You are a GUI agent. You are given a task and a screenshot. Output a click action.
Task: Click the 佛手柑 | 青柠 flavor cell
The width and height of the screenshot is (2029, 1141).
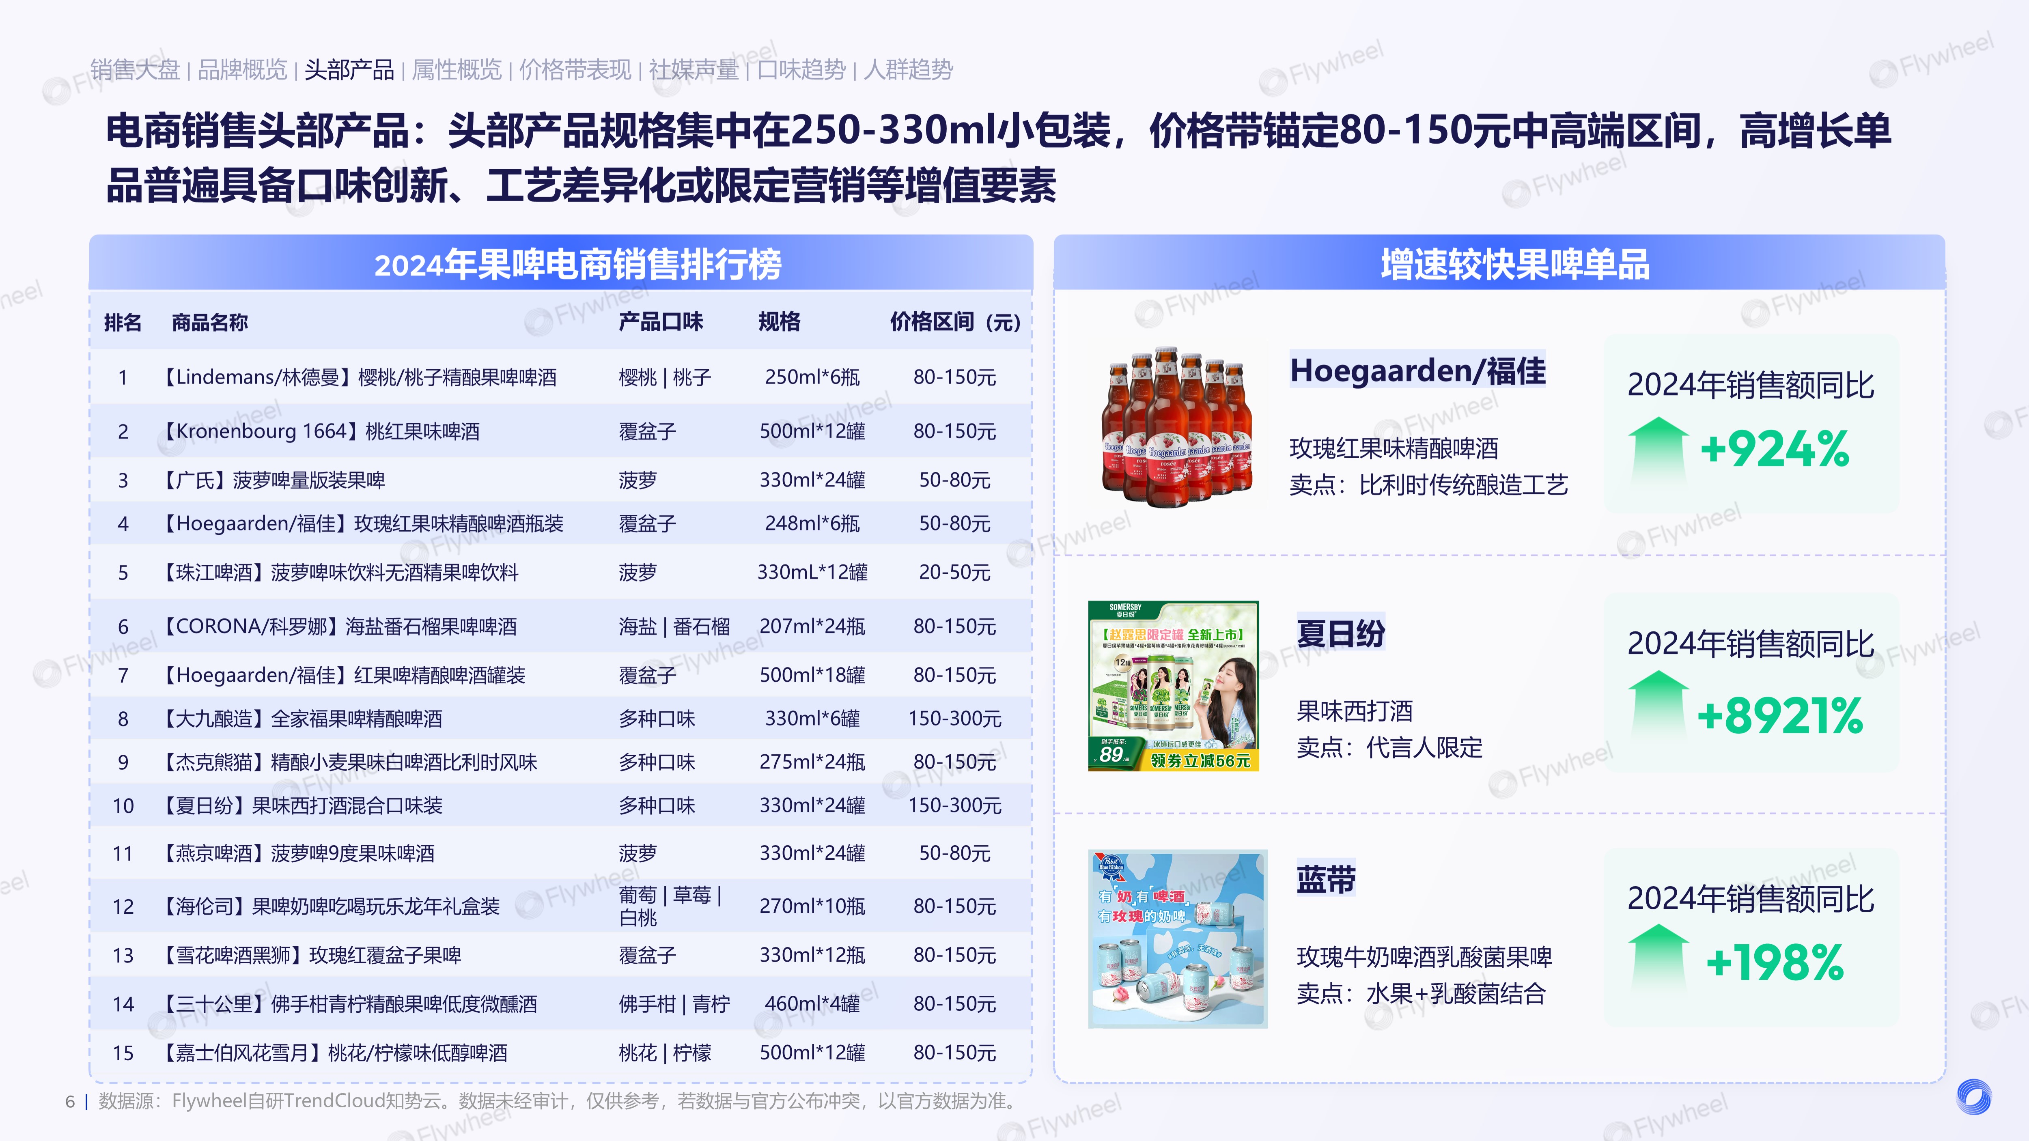pos(674,1004)
